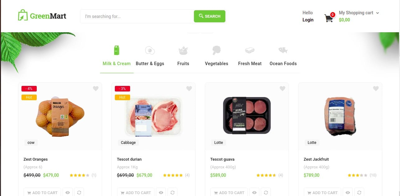Click the Zest Jackfruit star rating
Image resolution: width=400 pixels, height=196 pixels.
357,175
